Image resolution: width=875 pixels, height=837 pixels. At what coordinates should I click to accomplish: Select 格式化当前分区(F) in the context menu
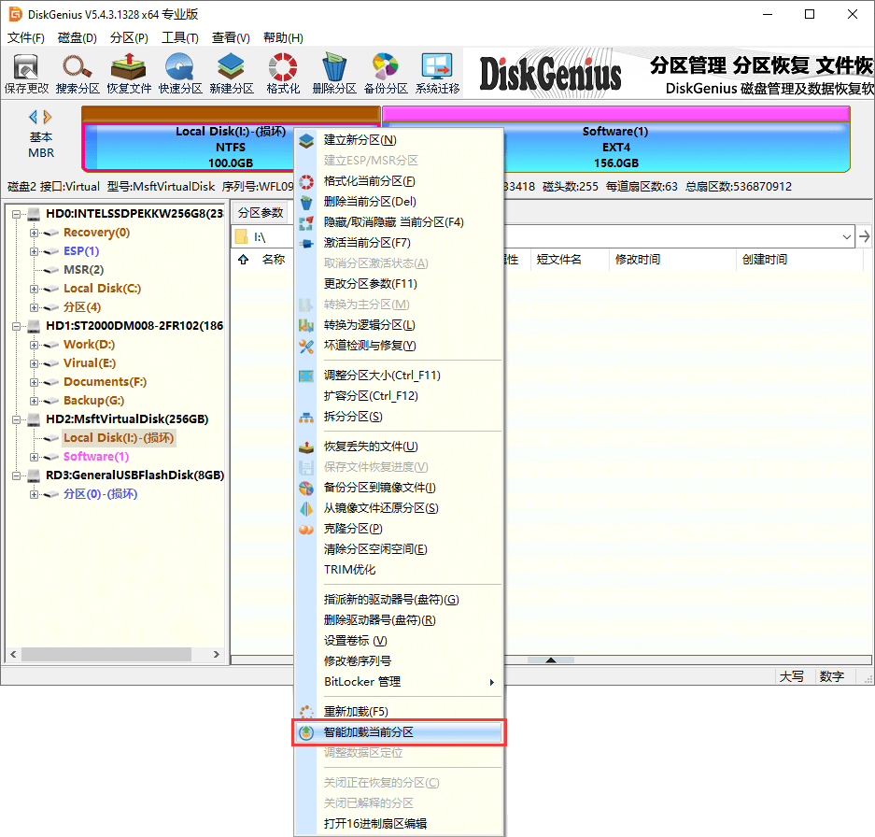[400, 181]
